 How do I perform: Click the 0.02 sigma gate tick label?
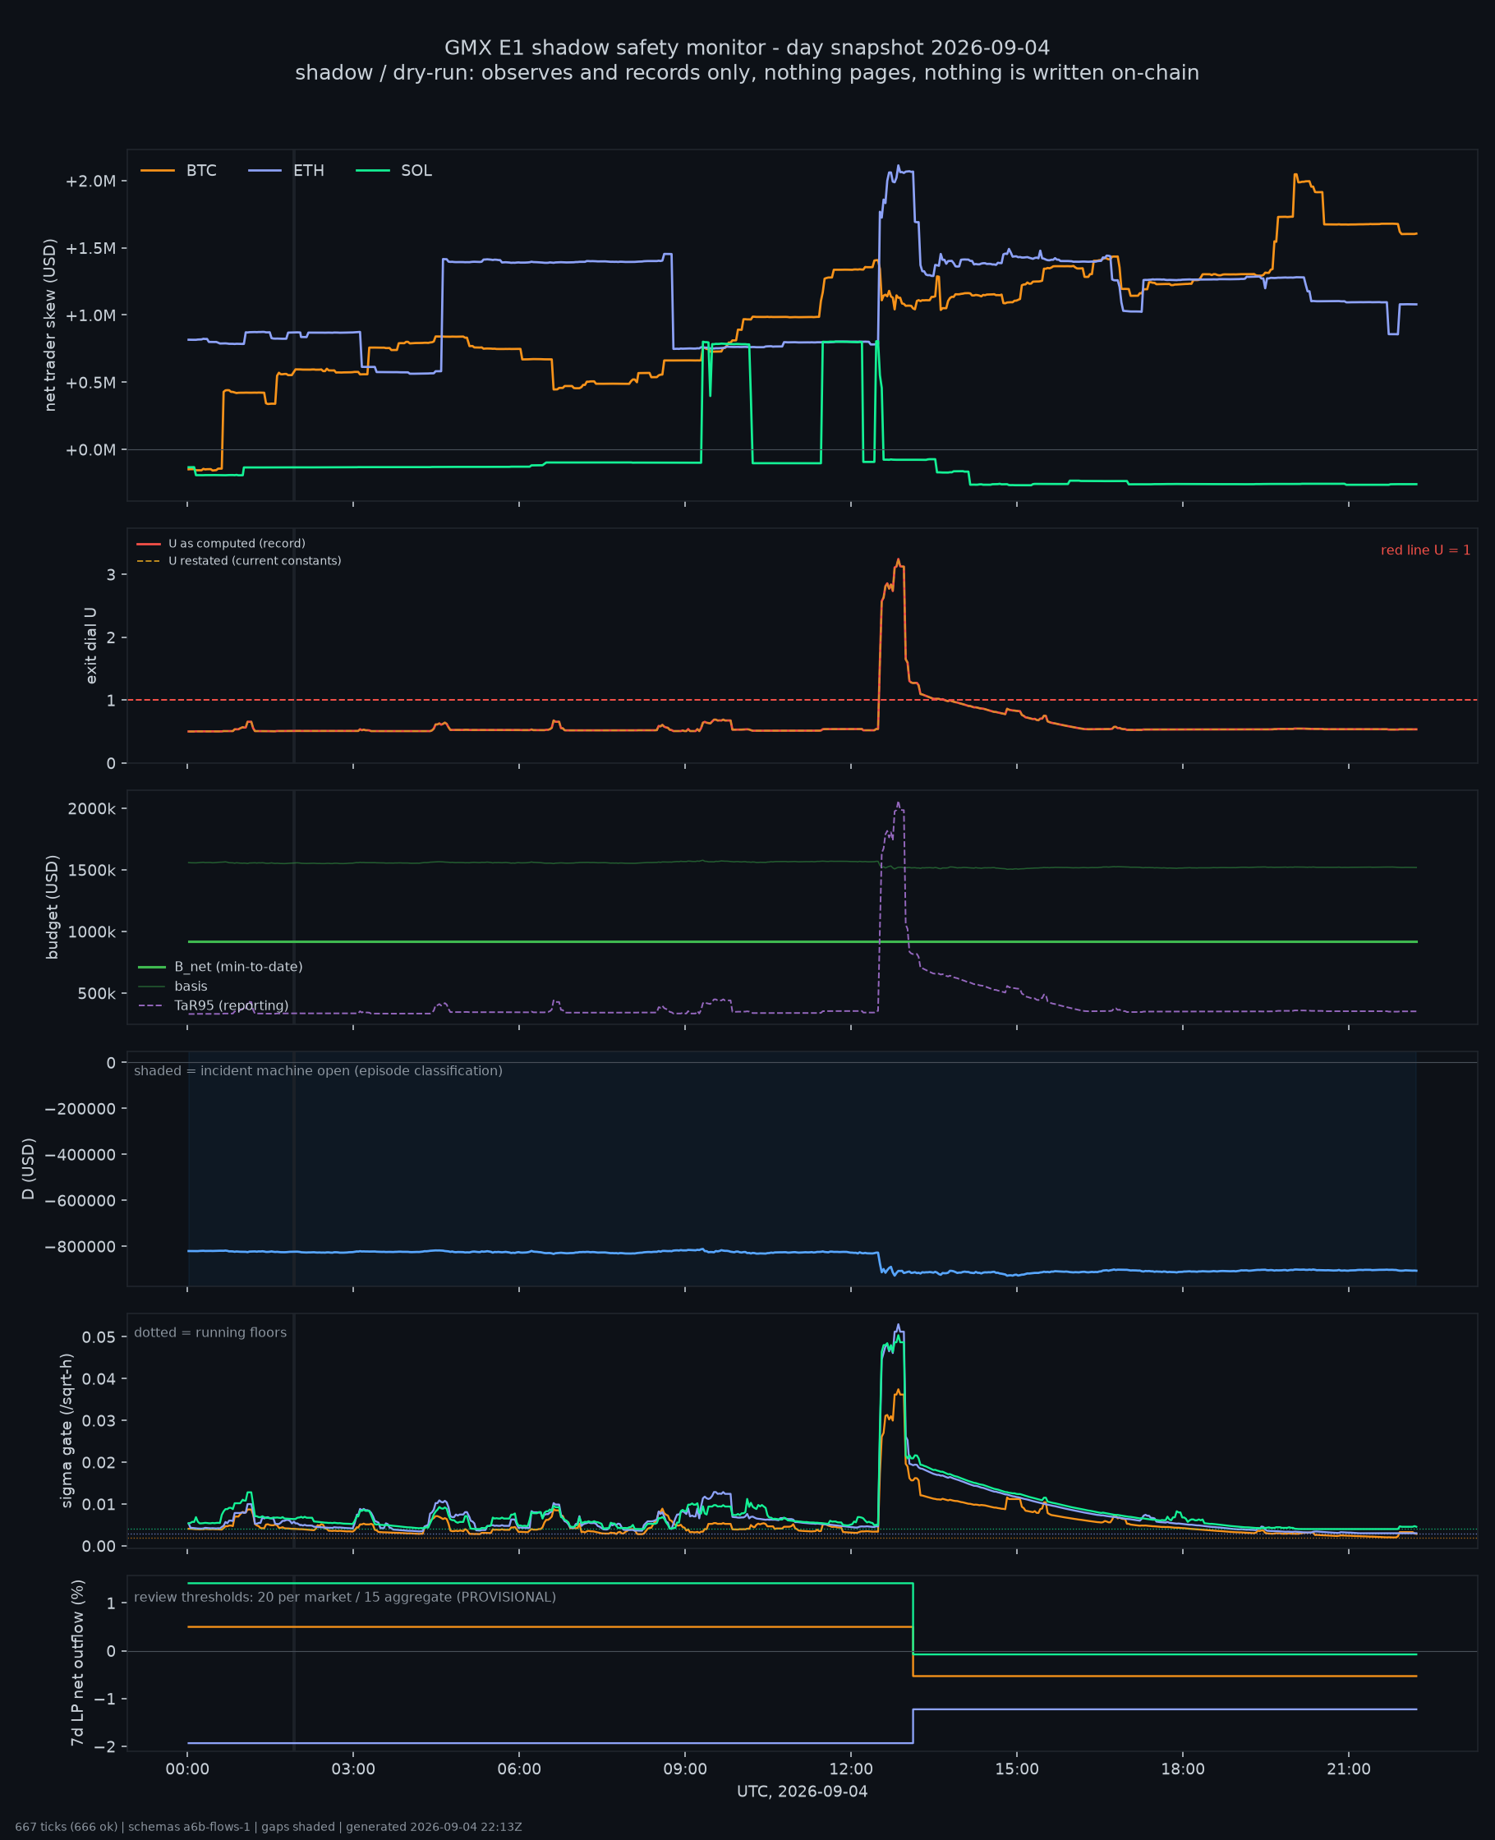coord(99,1463)
